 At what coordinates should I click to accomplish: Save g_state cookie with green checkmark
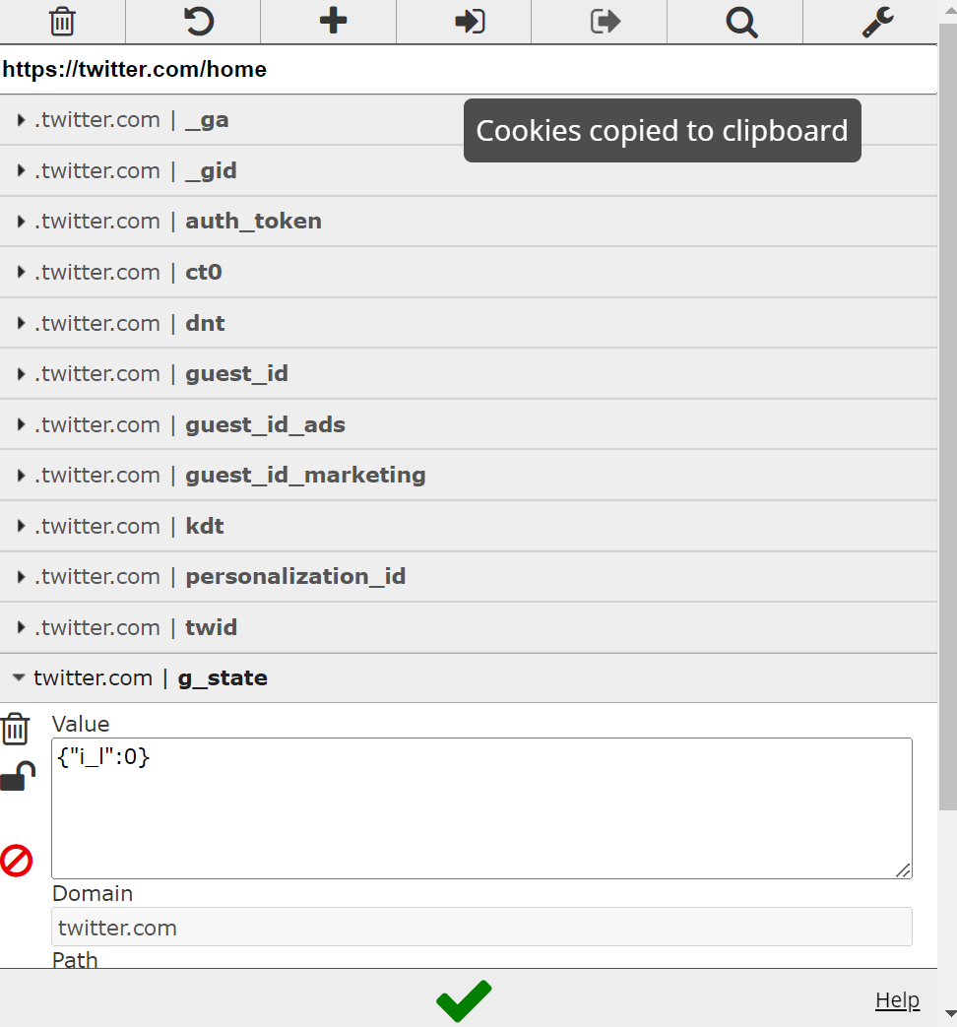click(464, 1000)
